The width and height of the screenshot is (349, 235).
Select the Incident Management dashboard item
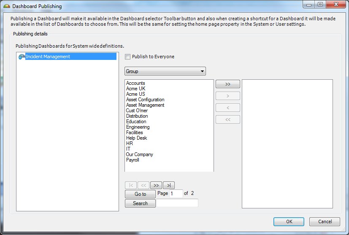click(x=71, y=57)
